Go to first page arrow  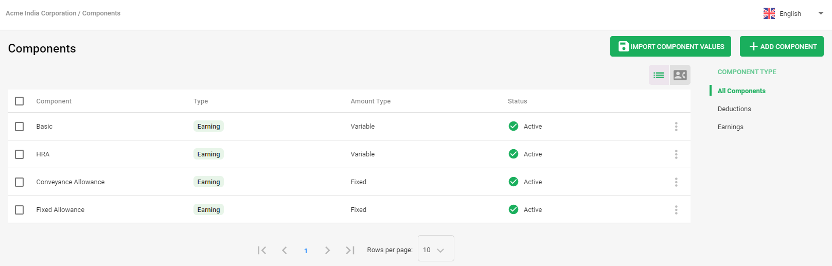262,250
